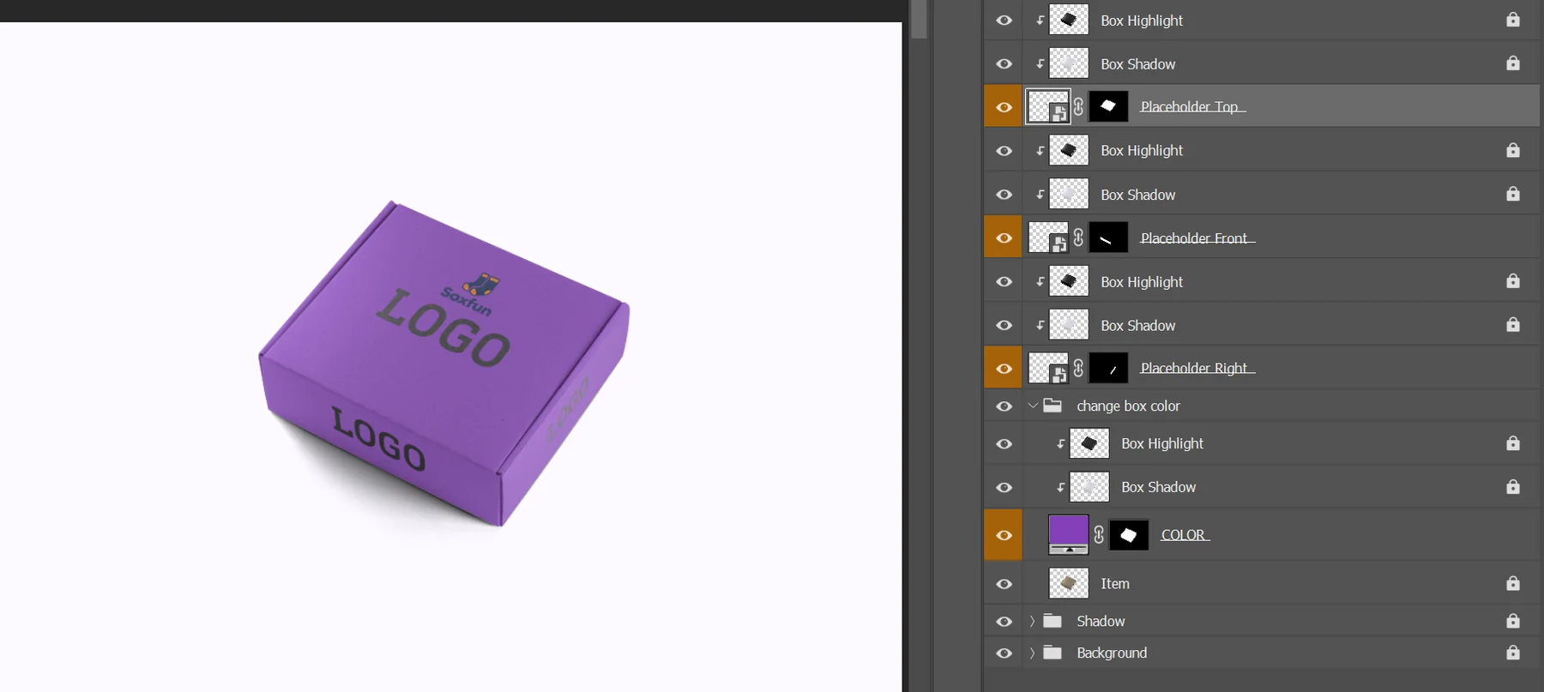Click the chain icon on Placeholder Right layer
The height and width of the screenshot is (692, 1544).
[x=1078, y=368]
